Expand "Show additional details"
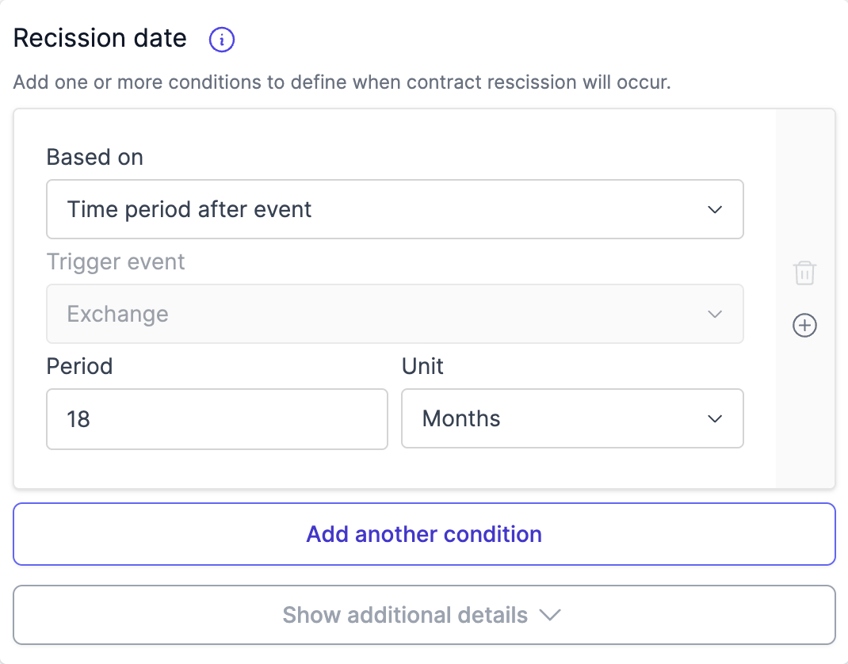 coord(404,615)
